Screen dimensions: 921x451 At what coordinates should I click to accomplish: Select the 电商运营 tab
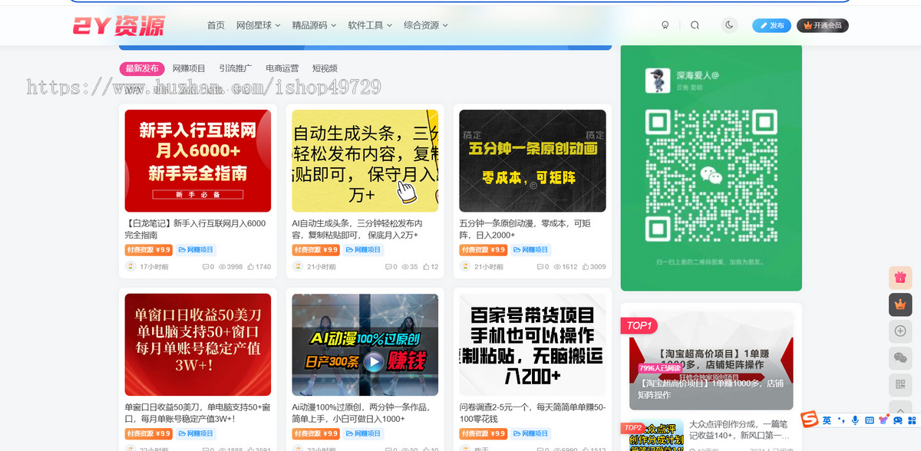(282, 68)
